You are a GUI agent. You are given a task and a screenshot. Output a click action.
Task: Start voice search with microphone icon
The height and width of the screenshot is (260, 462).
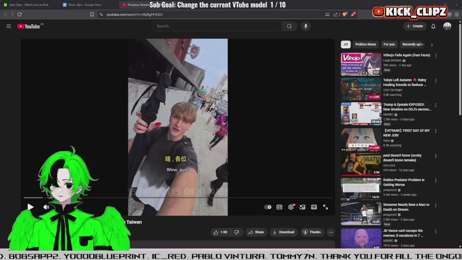coord(306,26)
